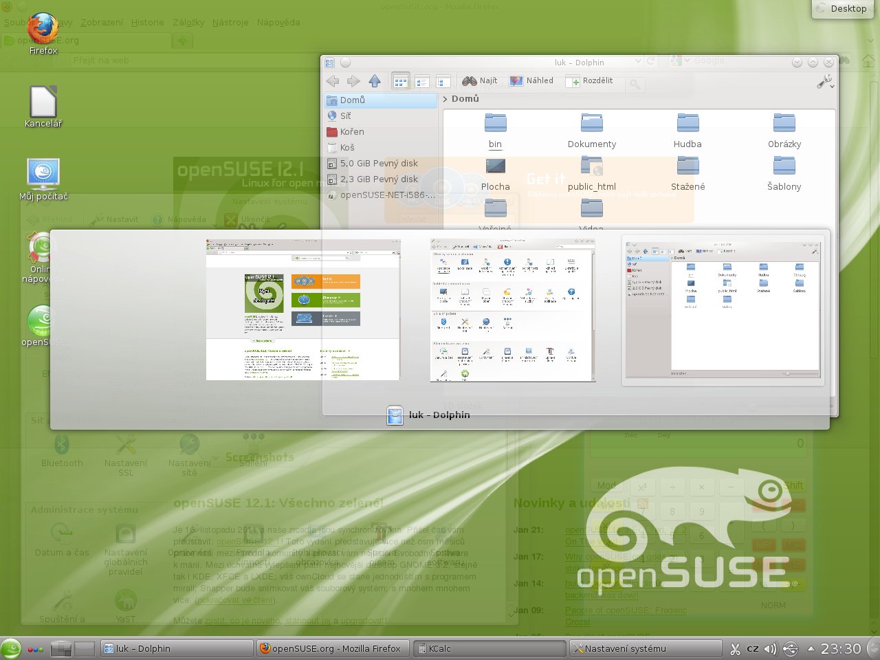Switch Dolphin to icons view mode
The image size is (880, 660).
coord(401,81)
